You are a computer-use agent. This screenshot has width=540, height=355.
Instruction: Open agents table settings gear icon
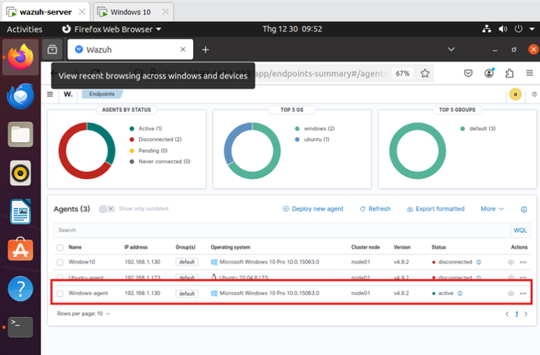tap(524, 209)
